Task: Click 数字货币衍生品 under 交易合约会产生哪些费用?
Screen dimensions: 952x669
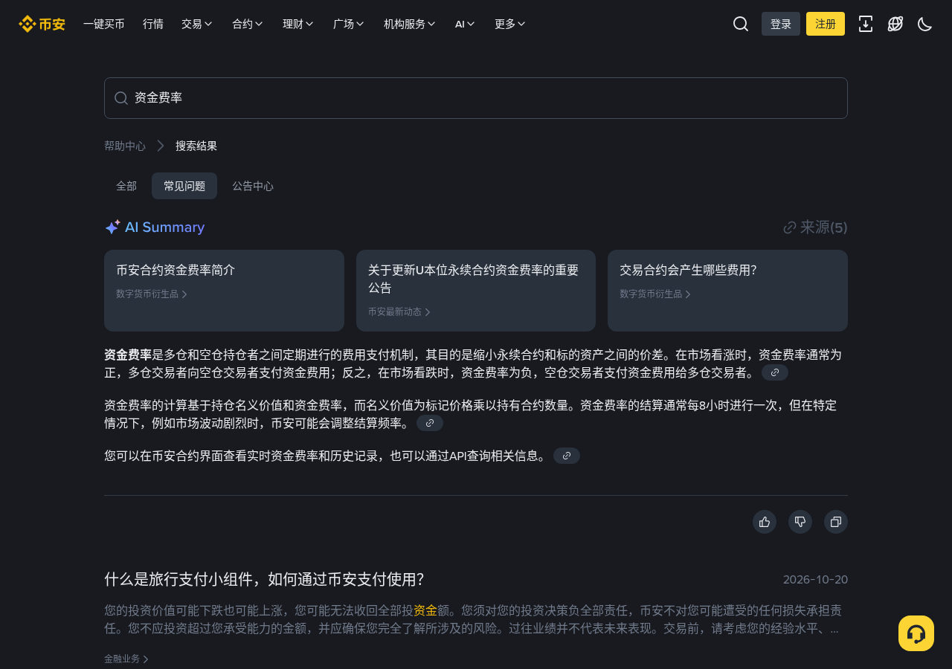Action: click(655, 294)
